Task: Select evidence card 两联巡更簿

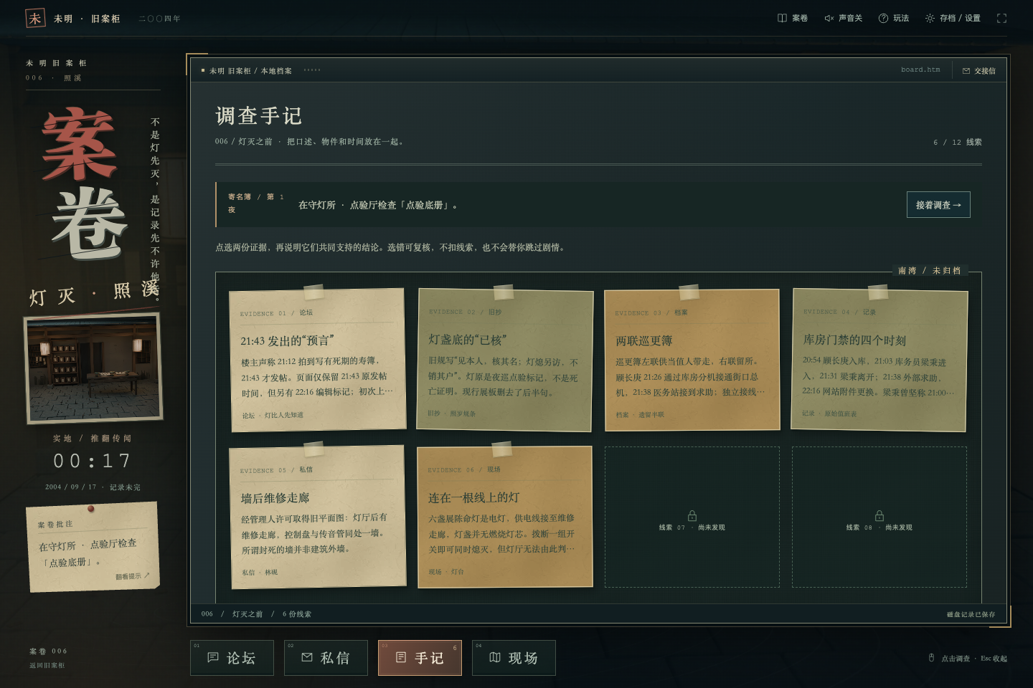Action: (692, 360)
